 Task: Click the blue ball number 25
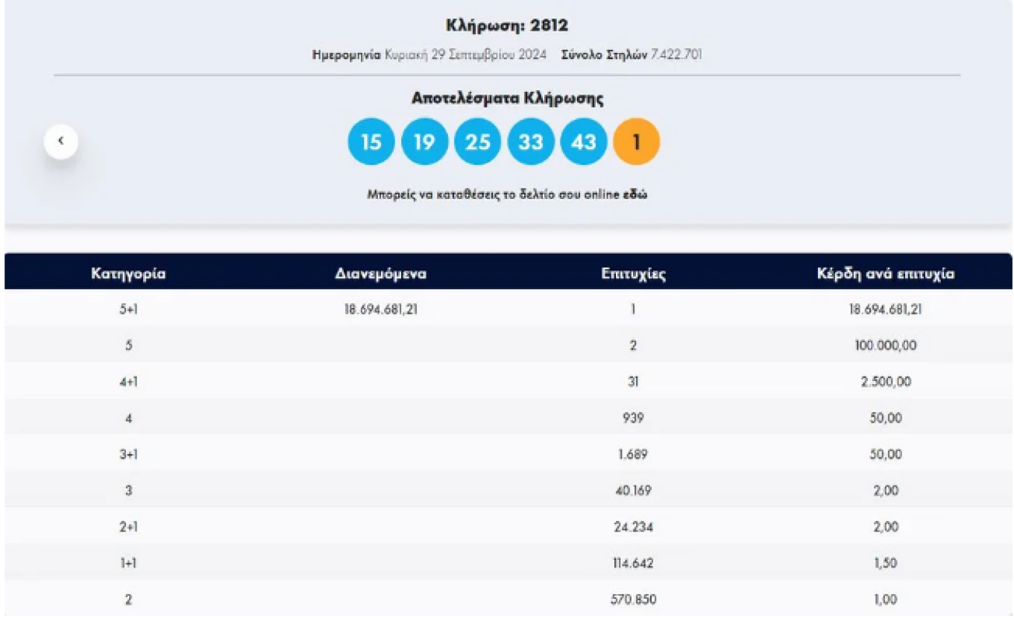pos(477,142)
